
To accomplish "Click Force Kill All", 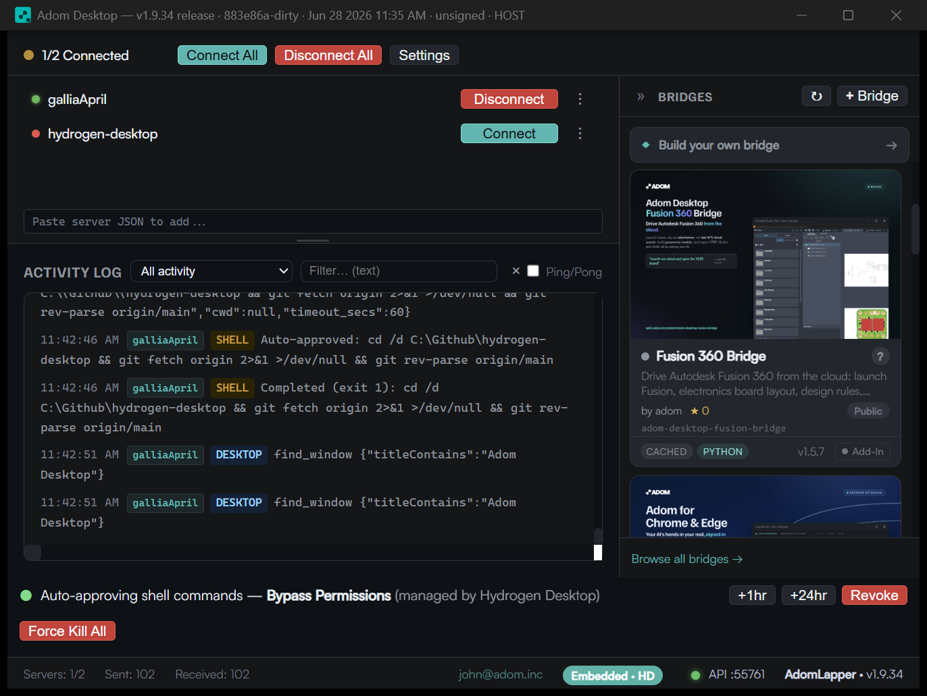I will point(68,631).
